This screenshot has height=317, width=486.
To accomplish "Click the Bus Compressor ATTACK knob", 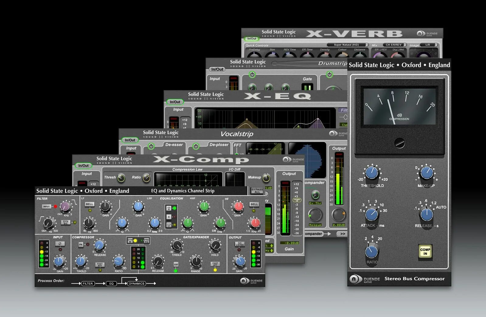I will [x=371, y=214].
